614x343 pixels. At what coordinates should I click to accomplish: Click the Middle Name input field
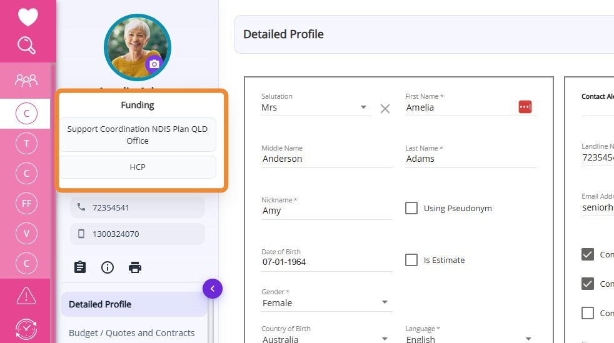pyautogui.click(x=326, y=159)
